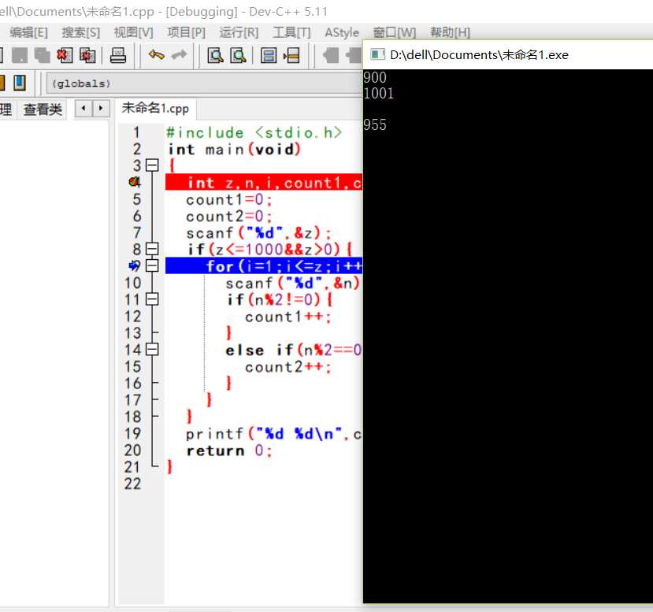Click the console title D:\dell\Documents\未命名1.exe
The height and width of the screenshot is (612, 653).
point(479,55)
